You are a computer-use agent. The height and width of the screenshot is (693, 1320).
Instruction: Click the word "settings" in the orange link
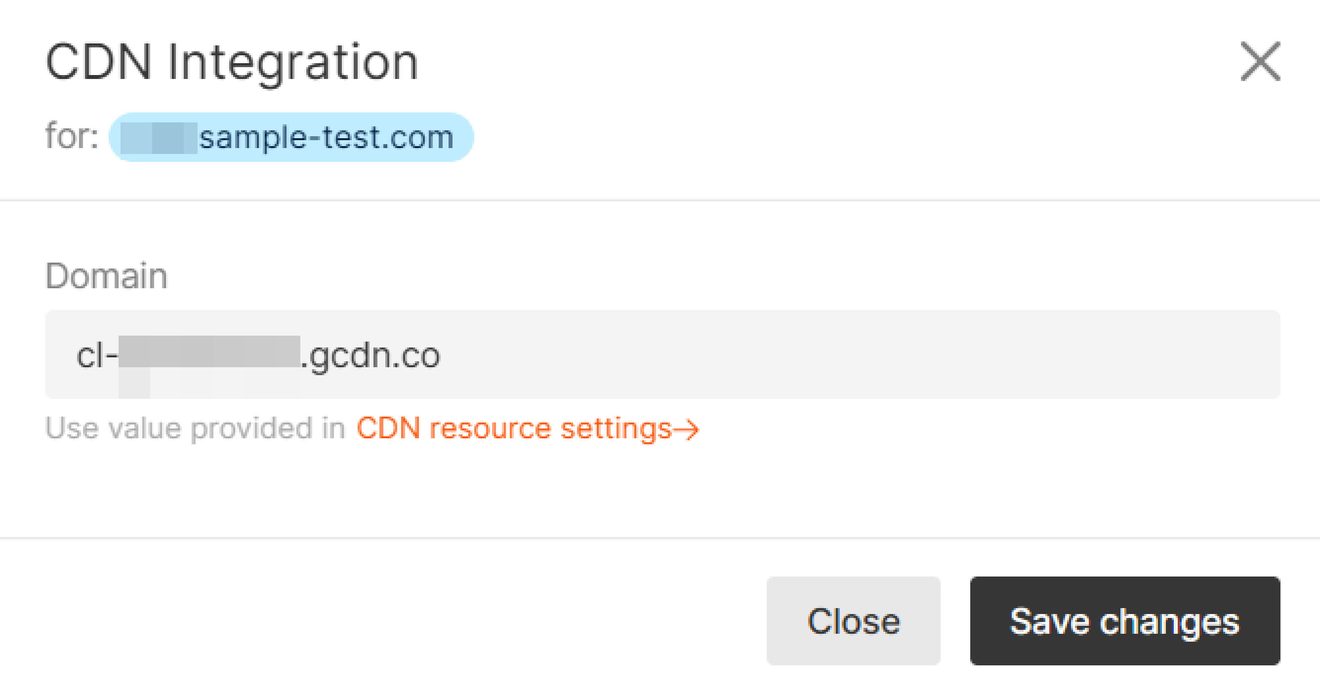coord(616,428)
